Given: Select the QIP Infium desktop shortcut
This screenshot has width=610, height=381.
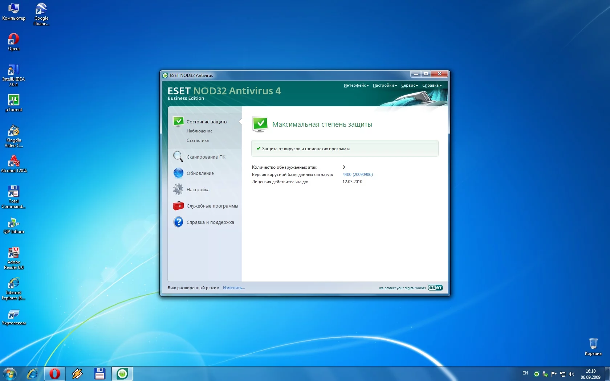Looking at the screenshot, I should pyautogui.click(x=14, y=225).
